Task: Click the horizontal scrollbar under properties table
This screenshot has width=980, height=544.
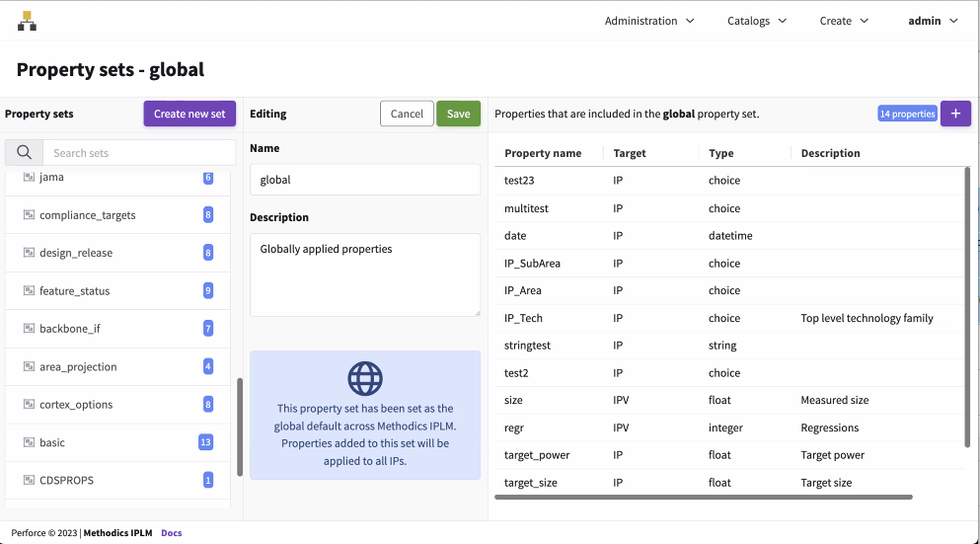Action: 703,497
